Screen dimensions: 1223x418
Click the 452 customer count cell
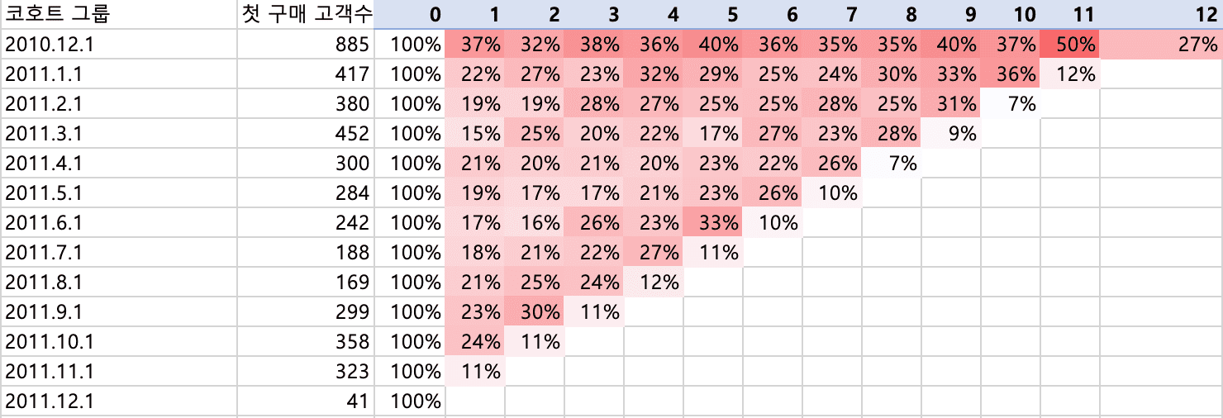306,134
